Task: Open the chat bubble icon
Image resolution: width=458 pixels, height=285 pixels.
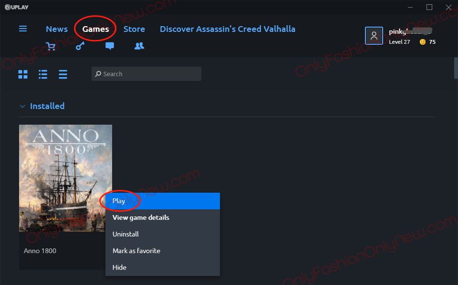Action: (x=110, y=46)
